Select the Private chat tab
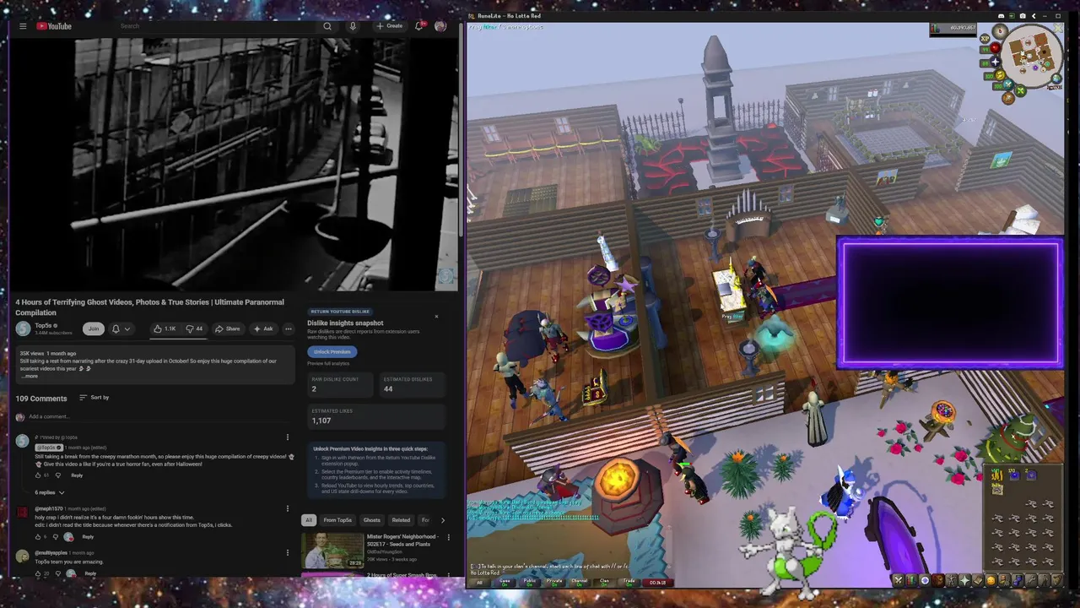Image resolution: width=1080 pixels, height=608 pixels. (x=554, y=582)
